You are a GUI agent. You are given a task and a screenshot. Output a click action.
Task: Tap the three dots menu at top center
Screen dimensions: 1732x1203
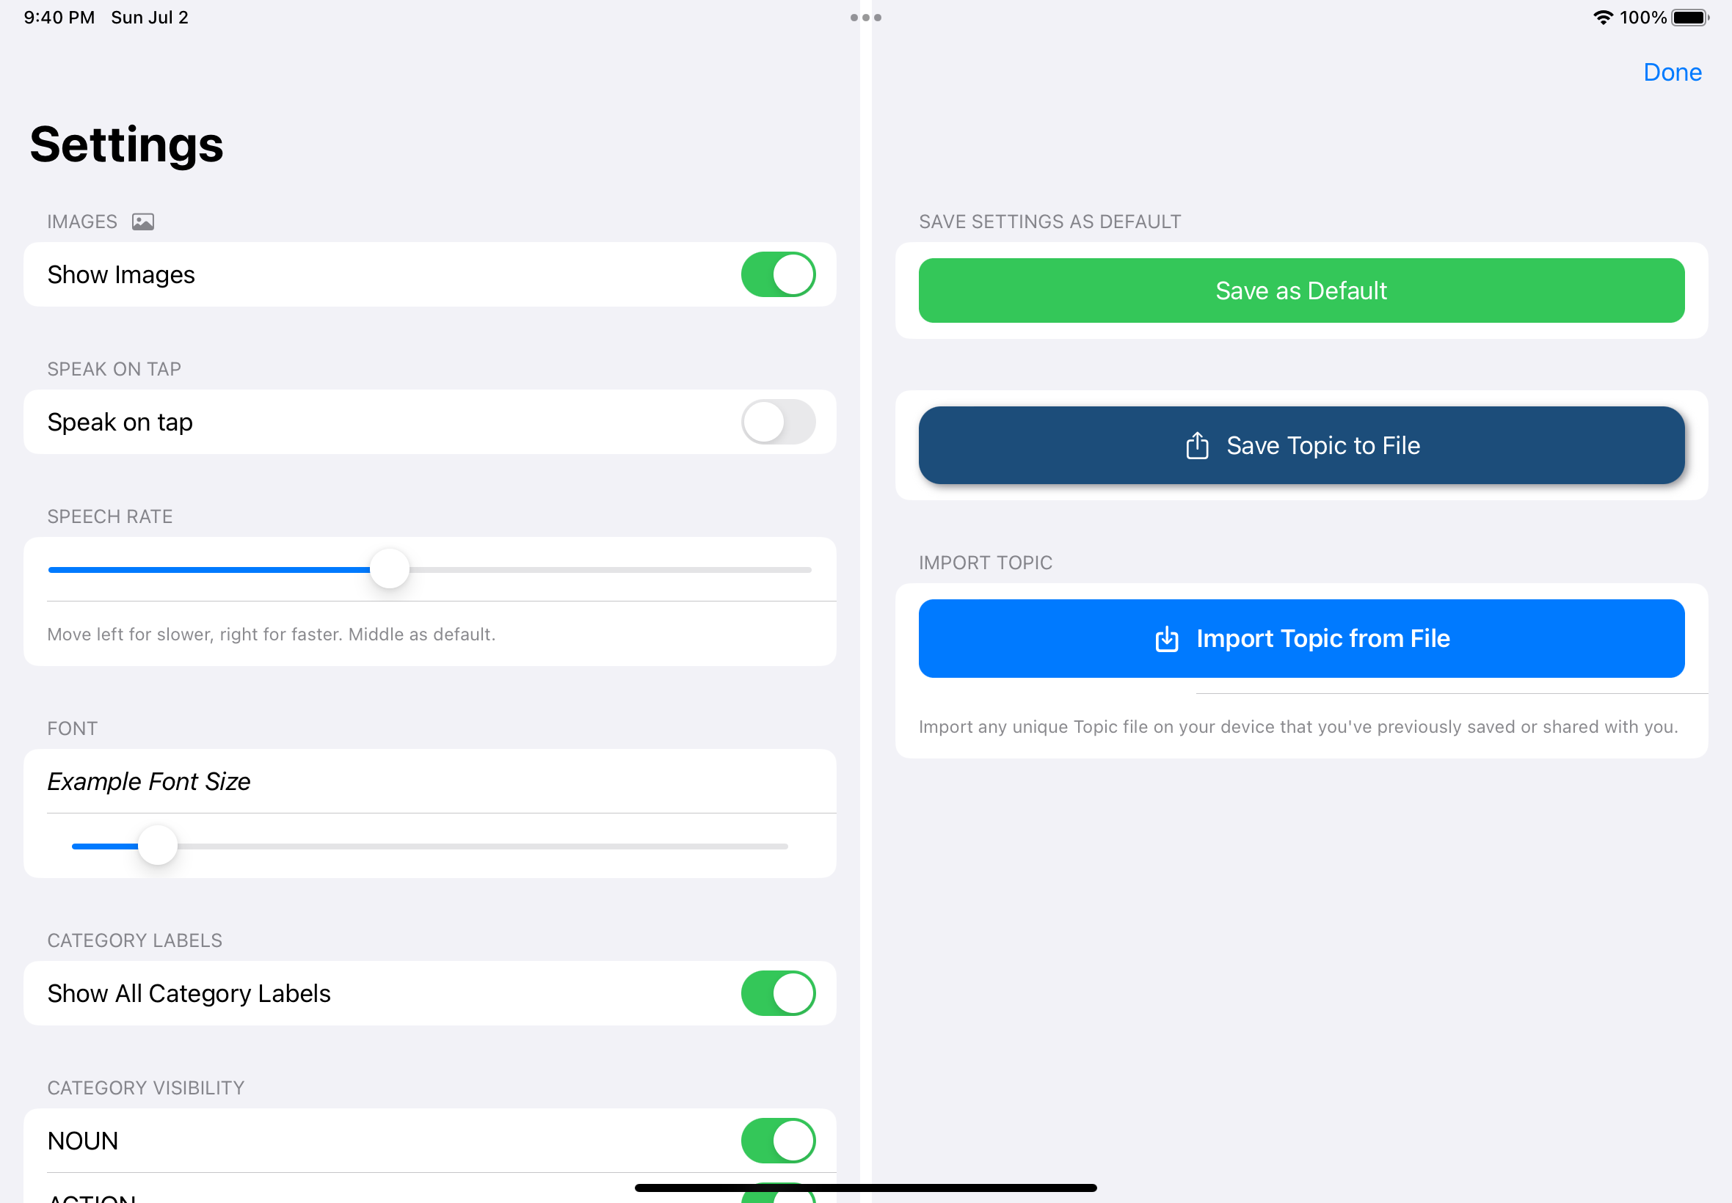coord(865,17)
